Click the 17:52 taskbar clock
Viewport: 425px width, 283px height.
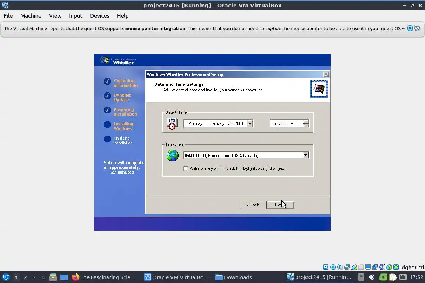pyautogui.click(x=416, y=277)
